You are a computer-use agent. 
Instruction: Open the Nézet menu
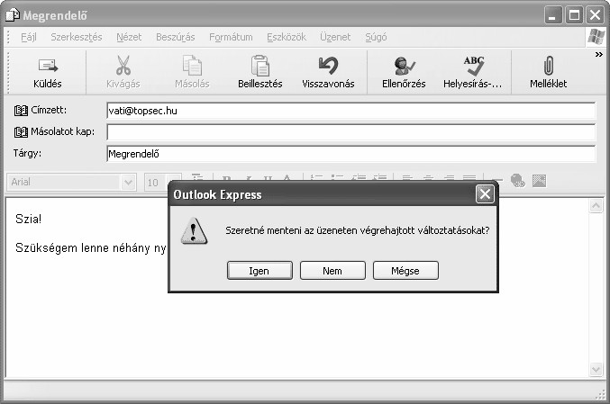coord(129,37)
